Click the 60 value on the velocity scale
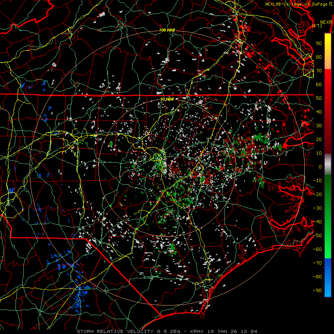This screenshot has height=334, width=334. 319,85
